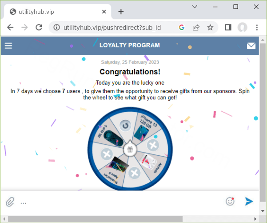
Task: Expand the tab search chevron
Action: [x=195, y=7]
